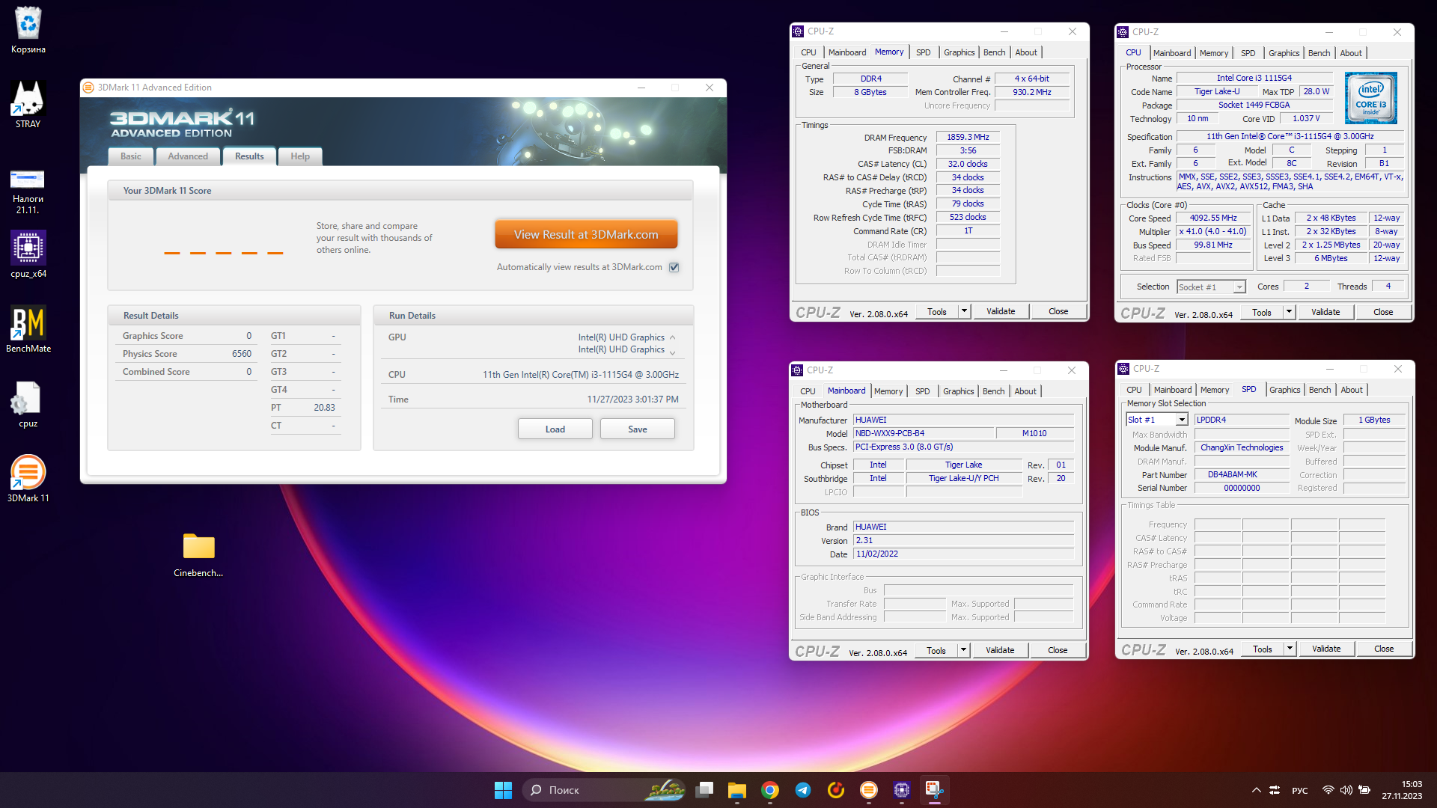Click Validate in SPD CPU-Z window

point(1326,649)
